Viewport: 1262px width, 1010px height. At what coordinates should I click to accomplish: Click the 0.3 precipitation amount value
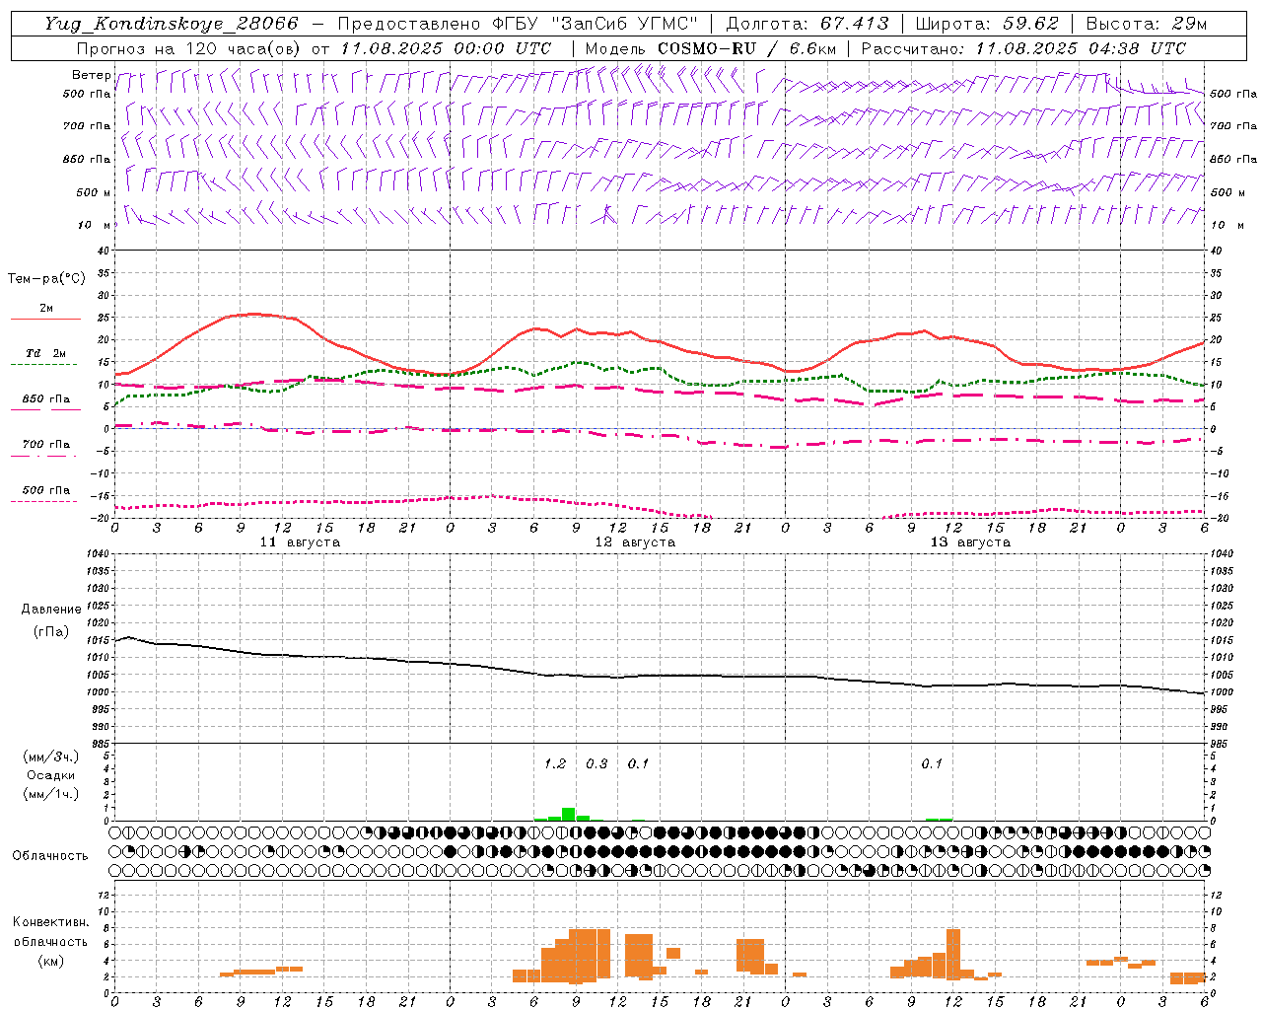(596, 763)
